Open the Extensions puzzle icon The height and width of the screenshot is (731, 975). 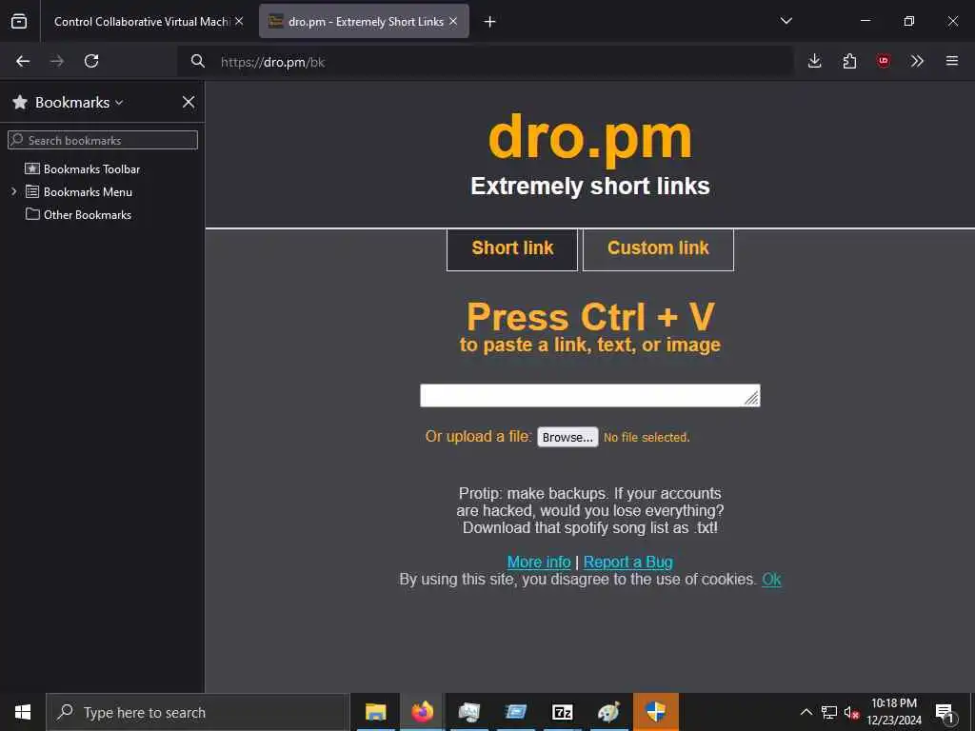pos(849,61)
